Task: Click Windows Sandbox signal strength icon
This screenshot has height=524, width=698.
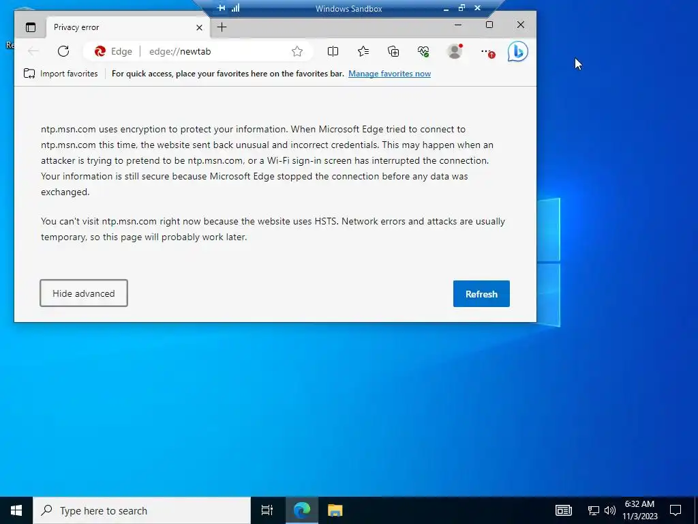Action: coord(235,8)
